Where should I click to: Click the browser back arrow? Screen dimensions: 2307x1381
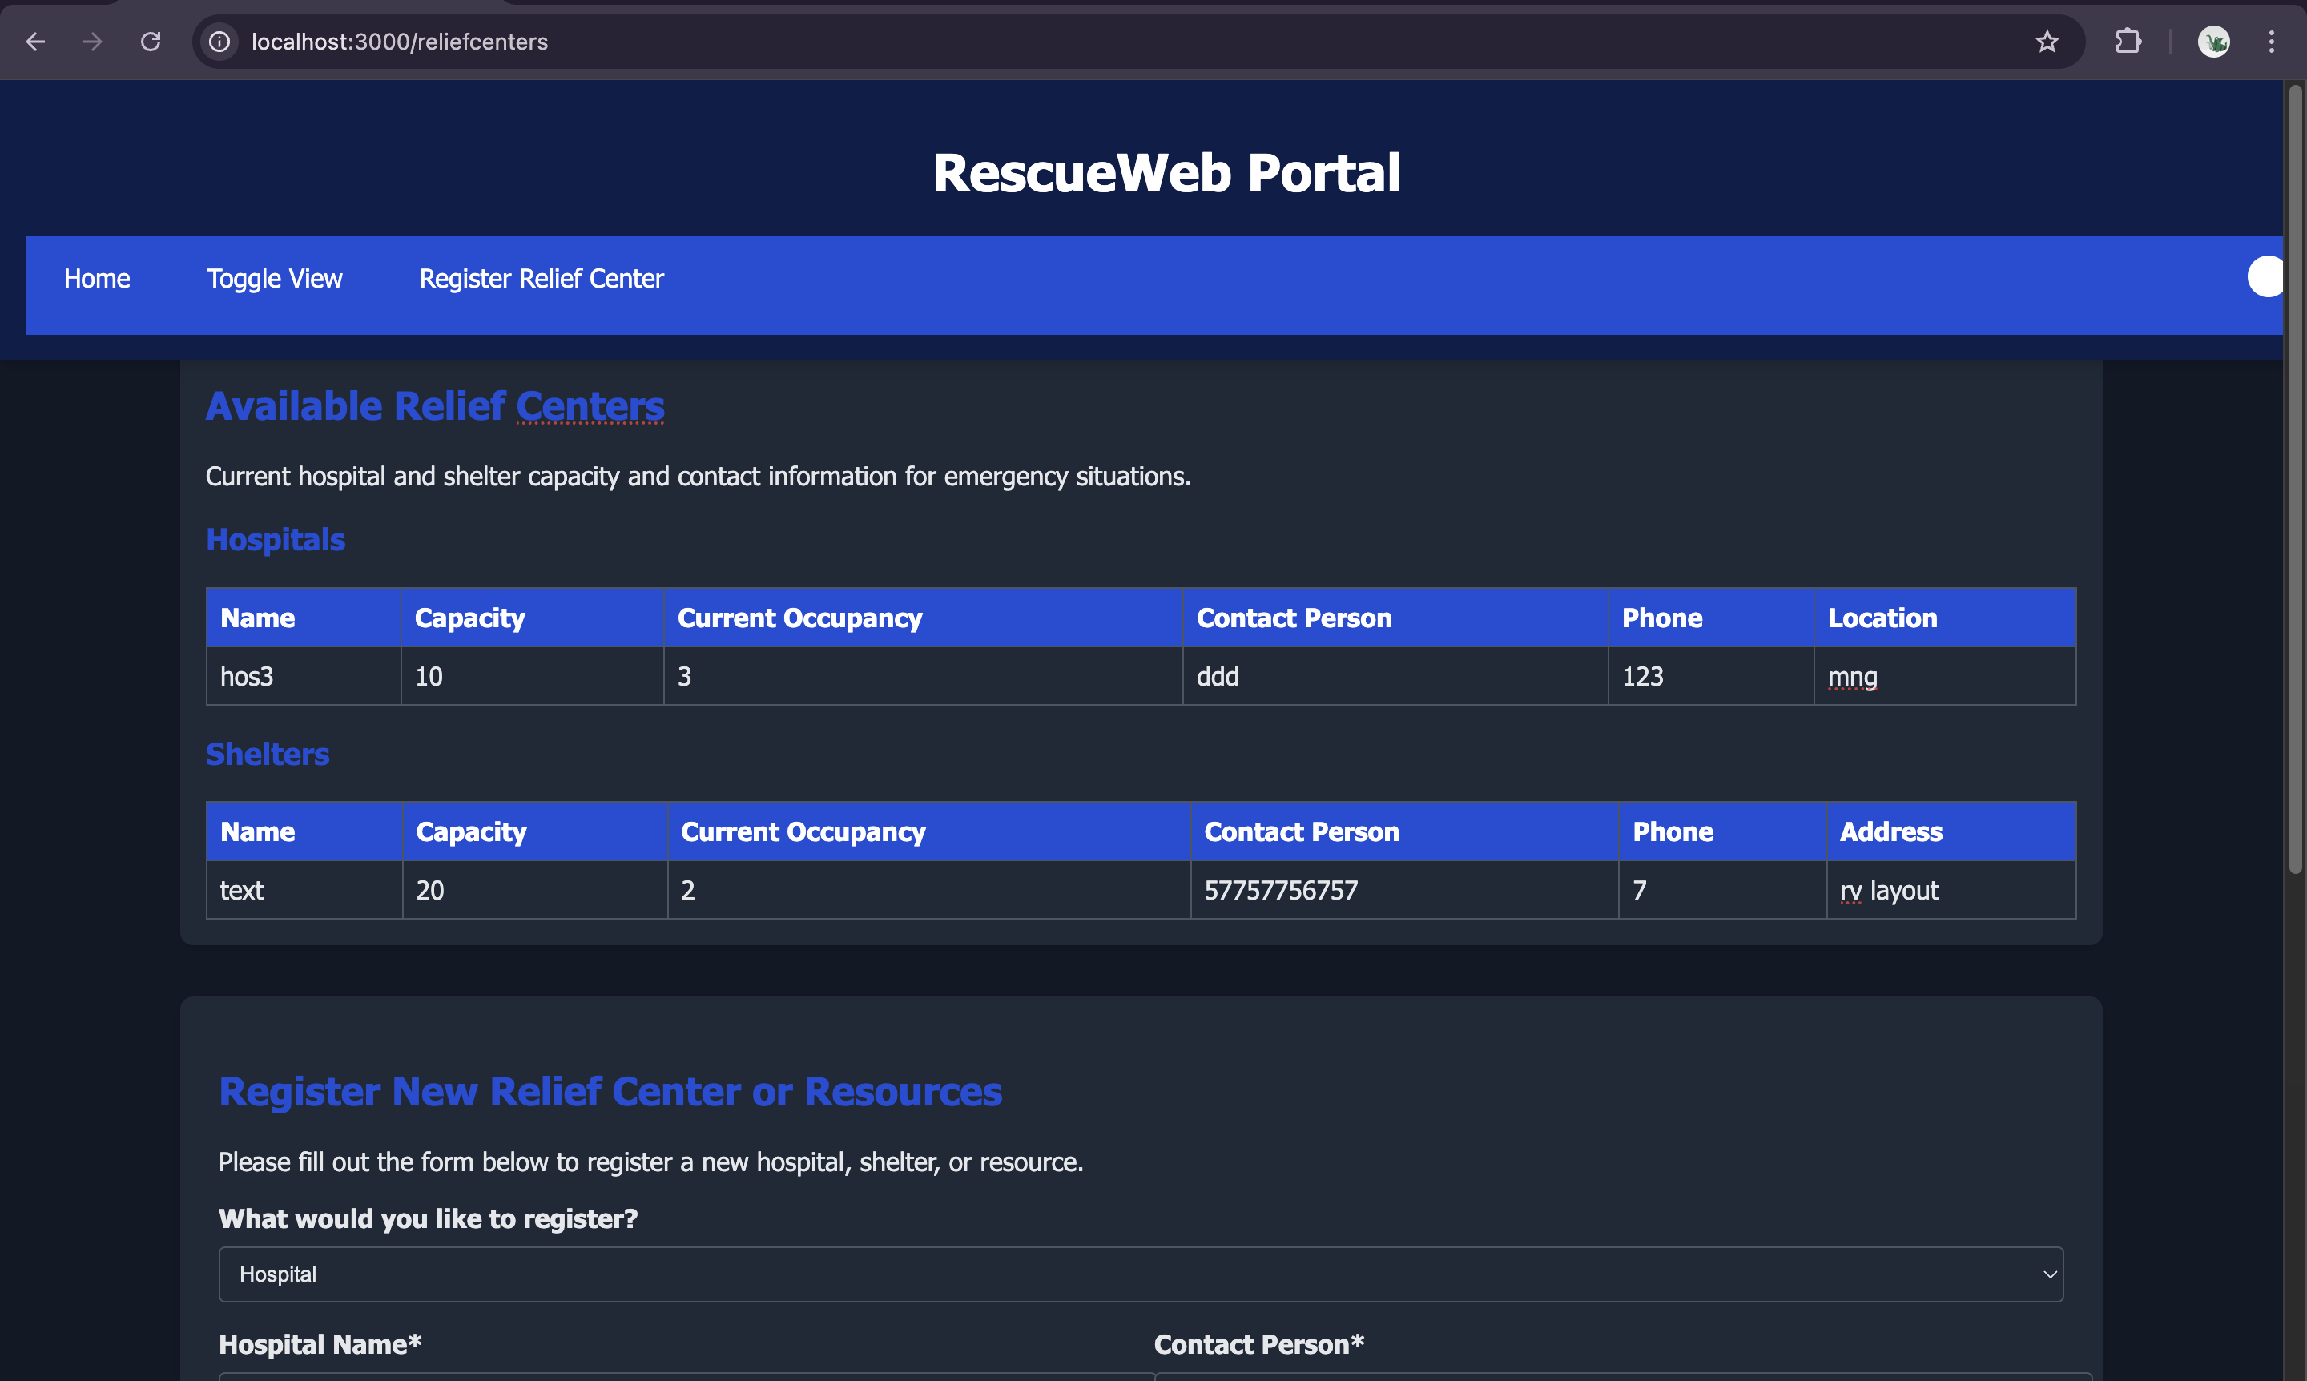(35, 42)
